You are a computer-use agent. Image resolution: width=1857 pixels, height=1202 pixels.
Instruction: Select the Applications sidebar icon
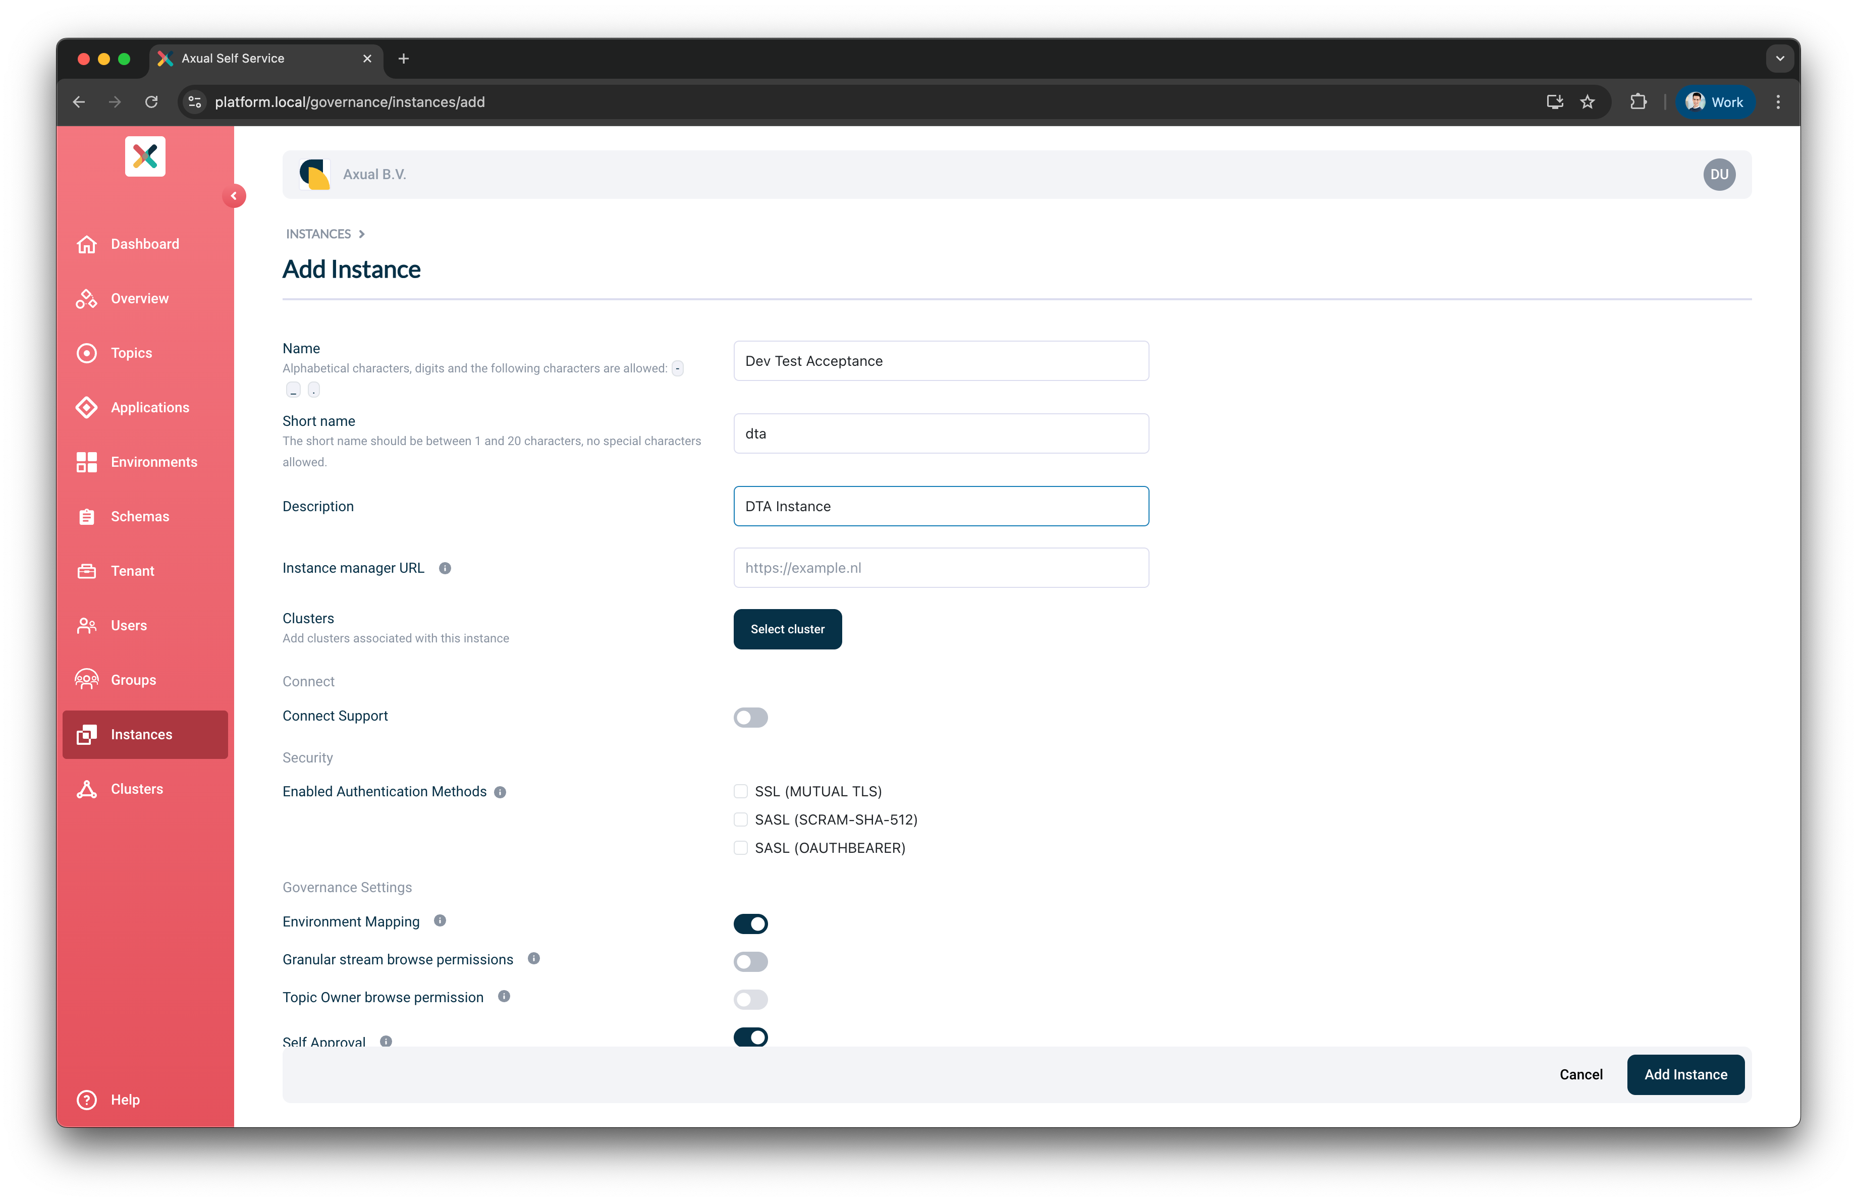pyautogui.click(x=87, y=407)
